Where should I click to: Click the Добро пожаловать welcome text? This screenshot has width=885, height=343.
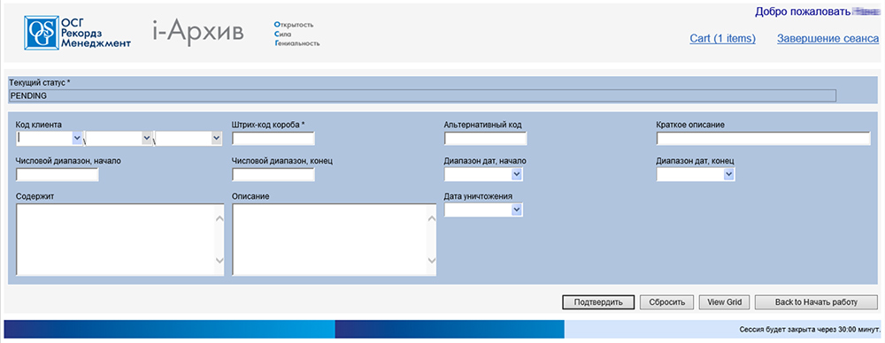click(802, 11)
